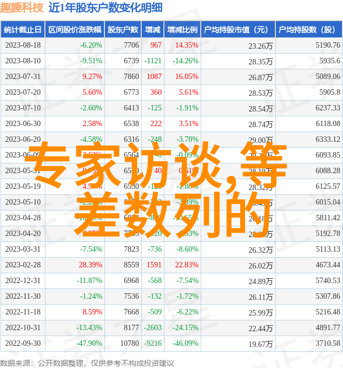Select the date cell 2023-03-31

23,249
